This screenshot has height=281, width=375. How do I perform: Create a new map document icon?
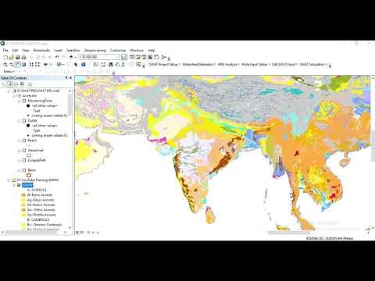5,57
